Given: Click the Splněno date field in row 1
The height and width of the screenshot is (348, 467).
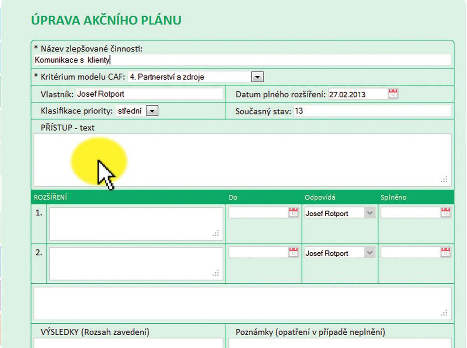Looking at the screenshot, I should tap(410, 213).
